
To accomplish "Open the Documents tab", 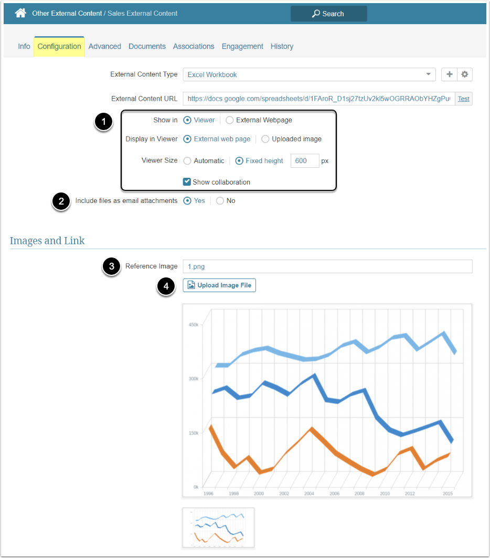I will [147, 46].
